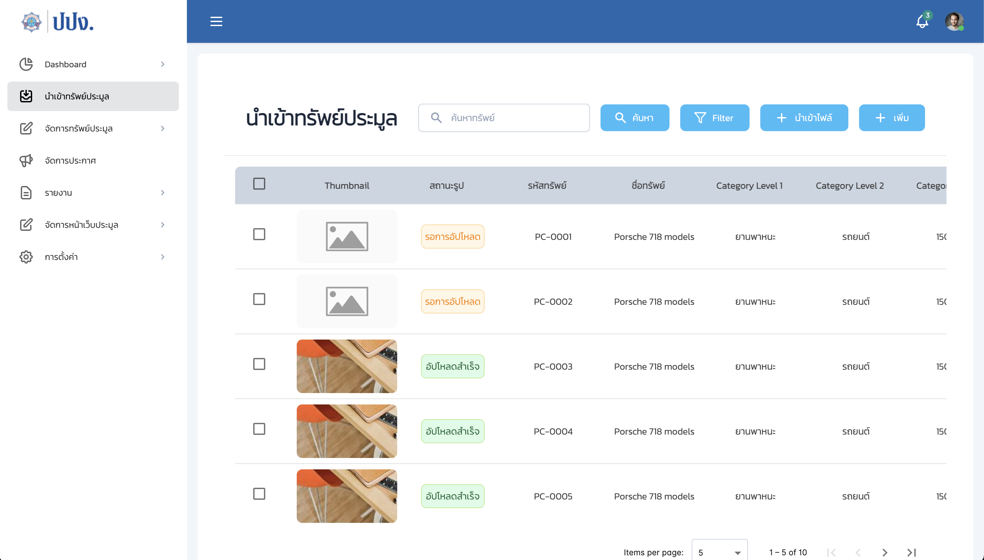984x560 pixels.
Task: Open PC-0005 photo thumbnail
Action: [x=347, y=496]
